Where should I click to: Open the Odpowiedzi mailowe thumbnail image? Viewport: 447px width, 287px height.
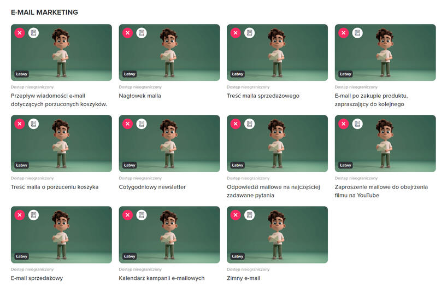tap(277, 144)
